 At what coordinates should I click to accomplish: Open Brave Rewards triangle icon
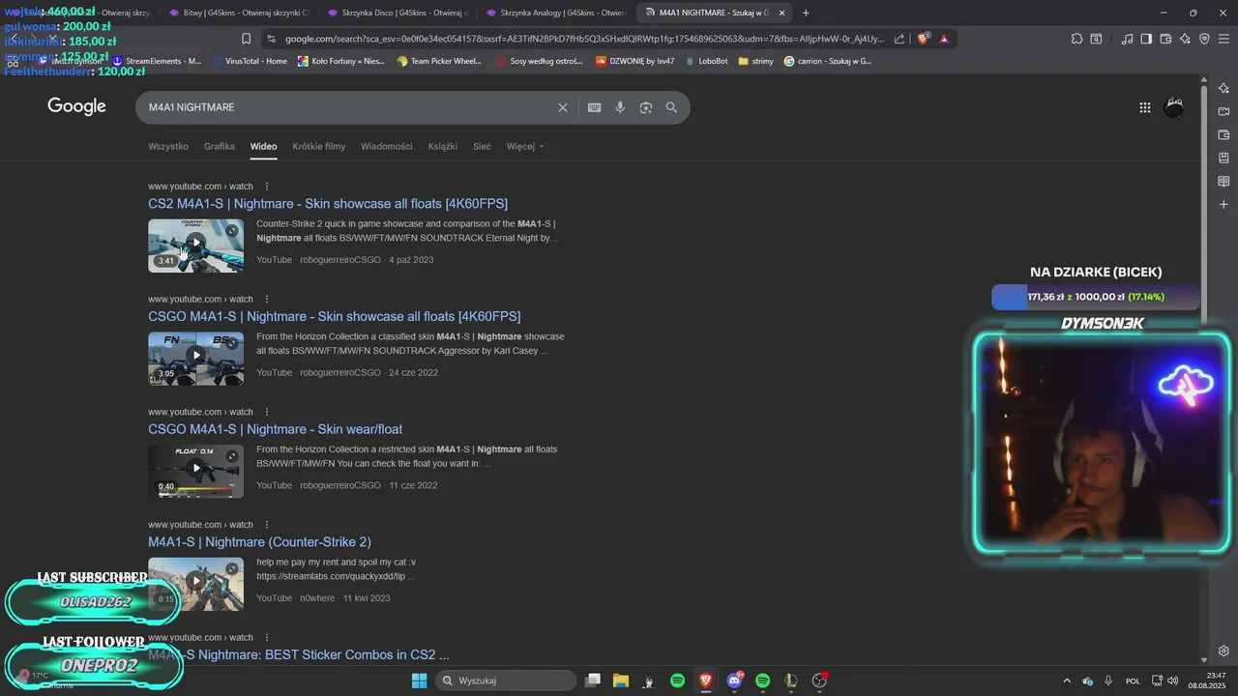point(943,39)
